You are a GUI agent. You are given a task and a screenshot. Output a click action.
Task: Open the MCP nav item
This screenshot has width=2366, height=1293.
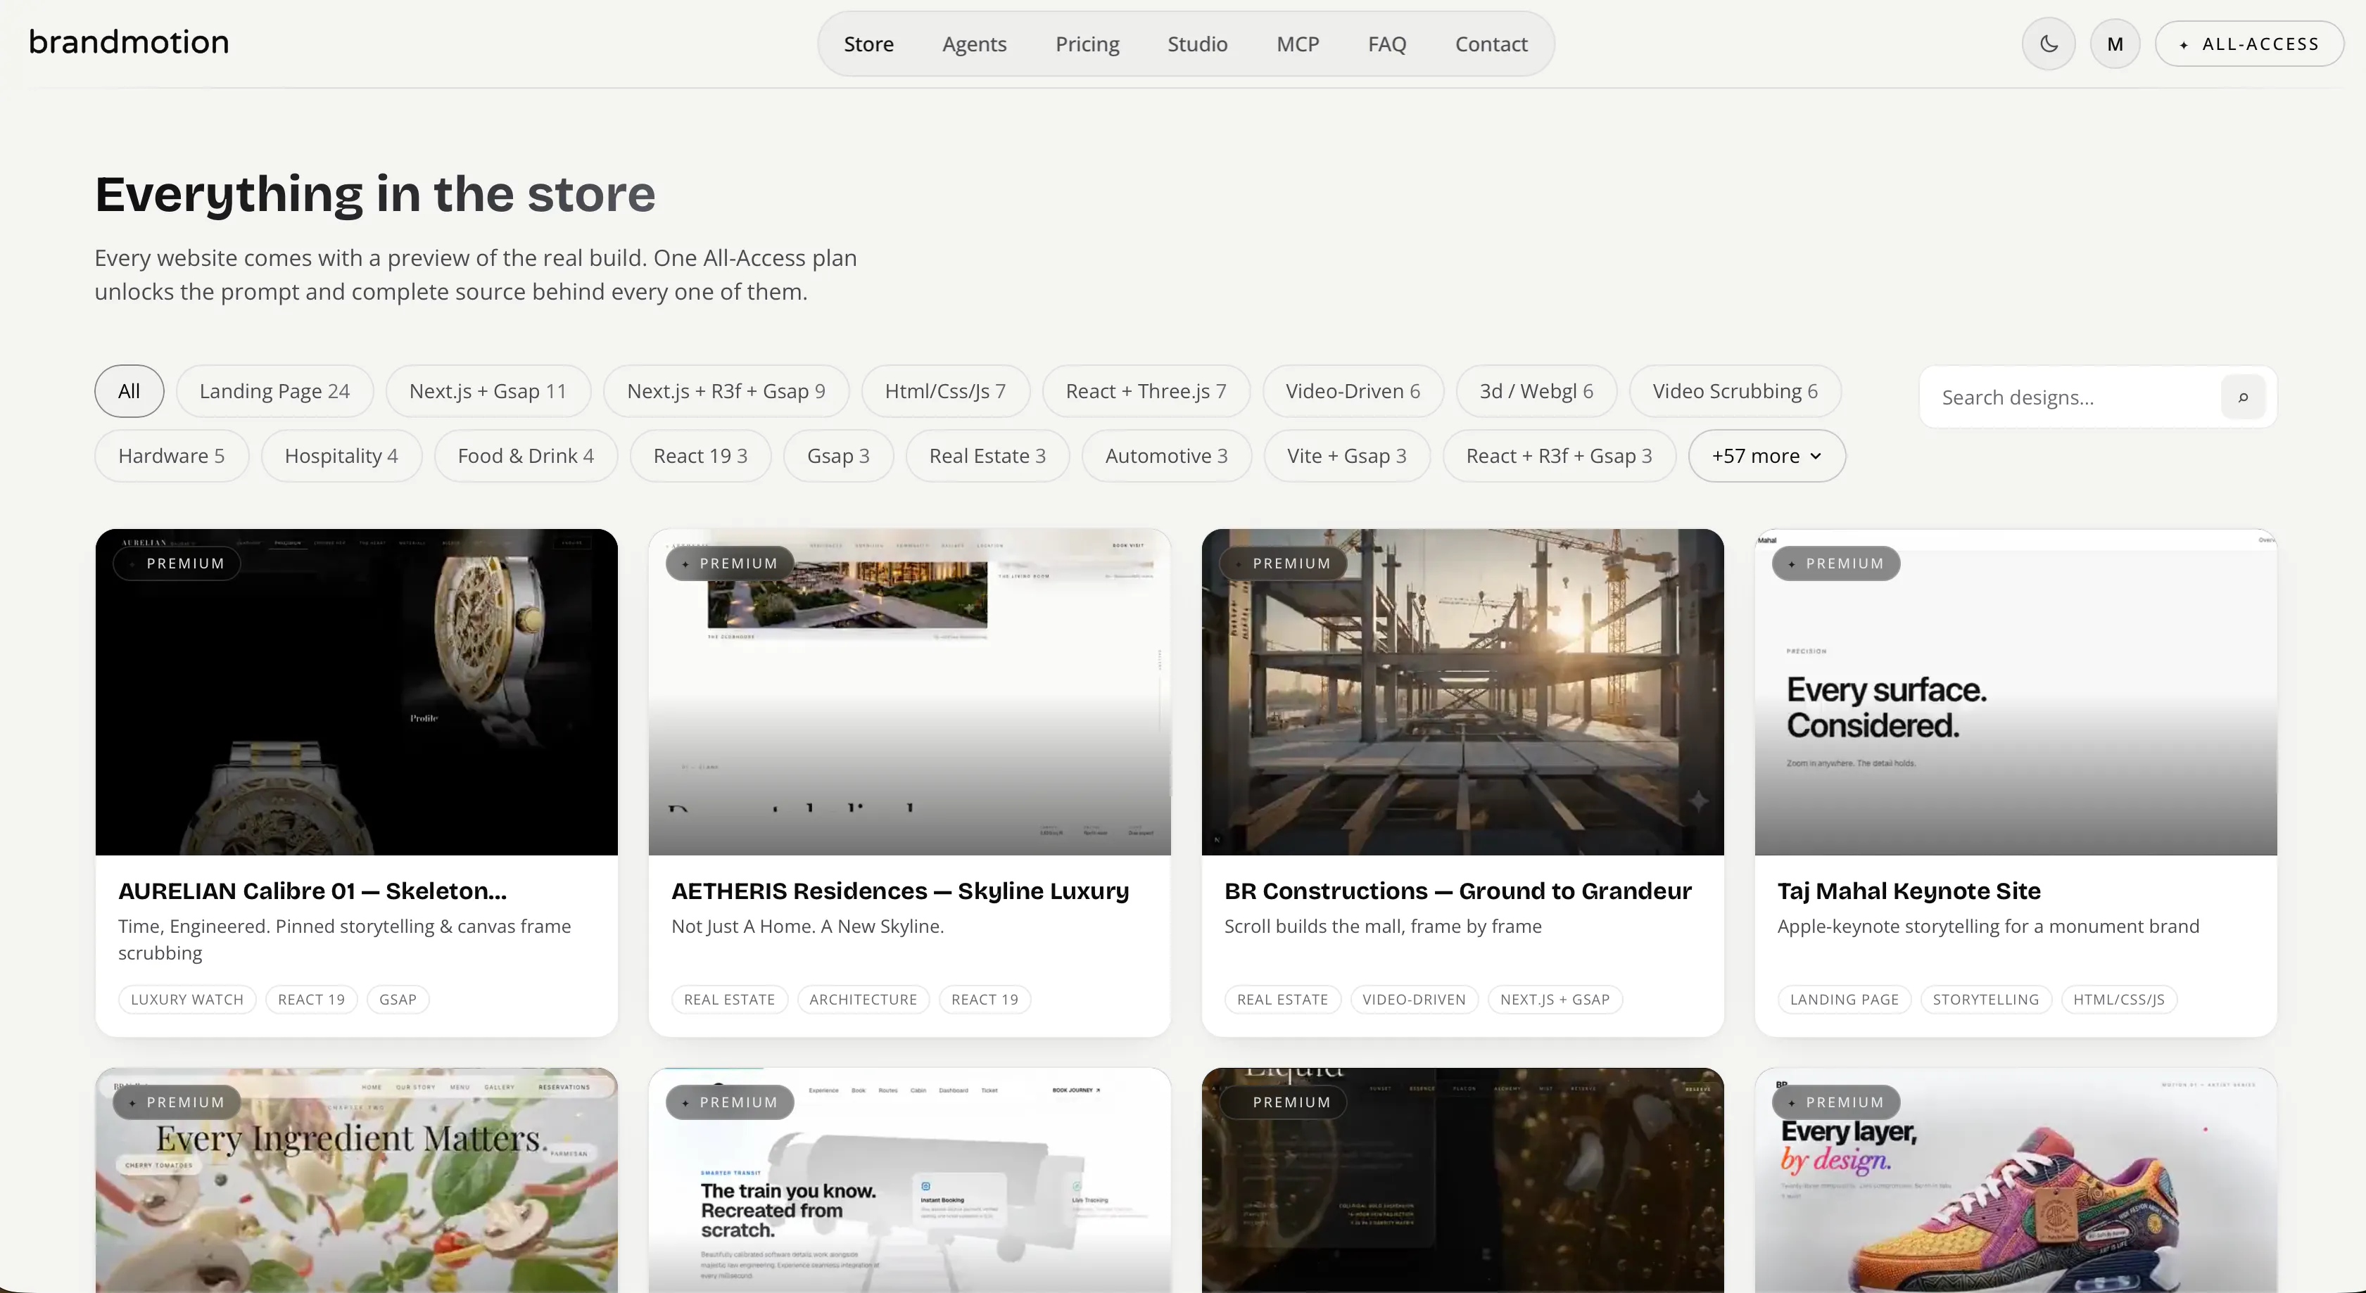[x=1297, y=44]
